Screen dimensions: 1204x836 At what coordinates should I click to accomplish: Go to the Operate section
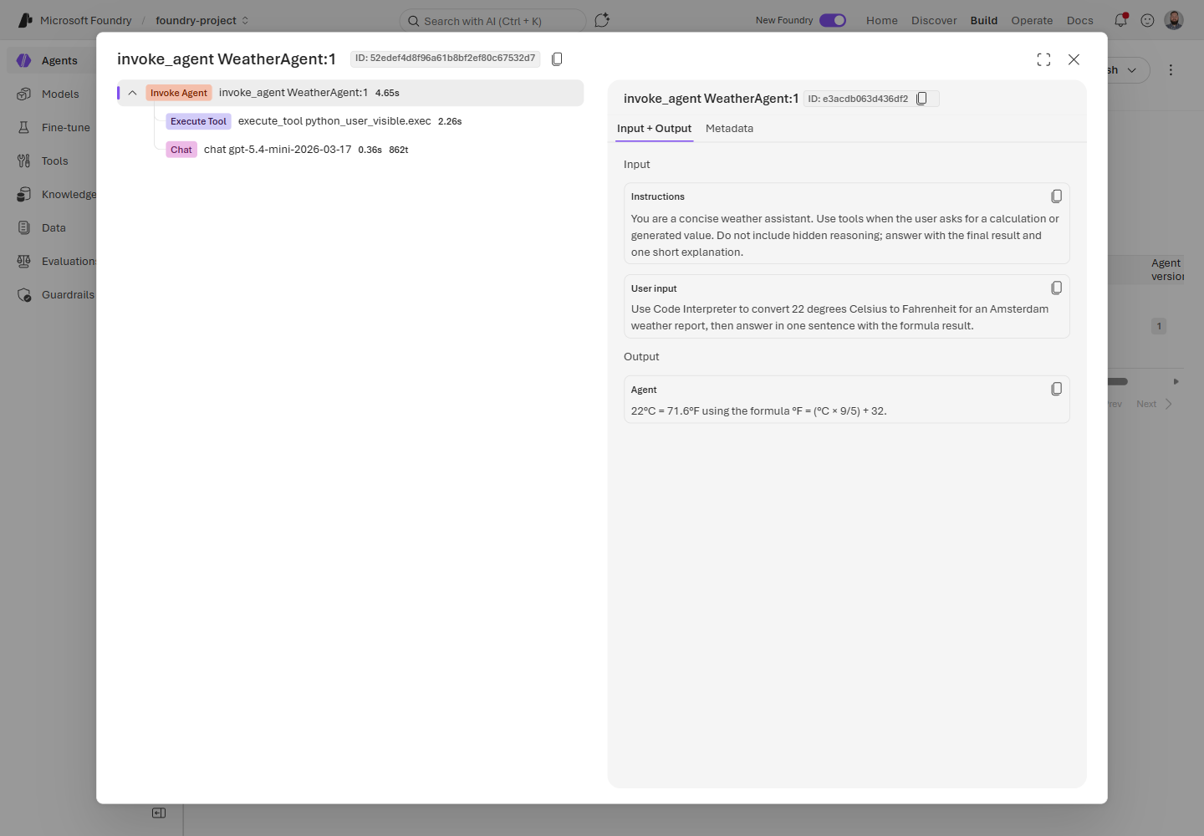(x=1032, y=21)
